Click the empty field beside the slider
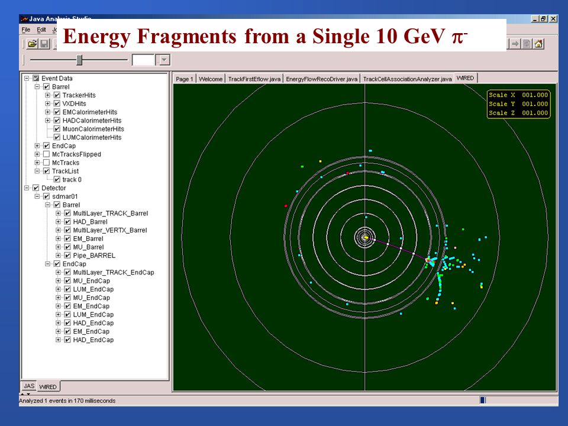Viewport: 568px width, 426px height. click(x=143, y=60)
